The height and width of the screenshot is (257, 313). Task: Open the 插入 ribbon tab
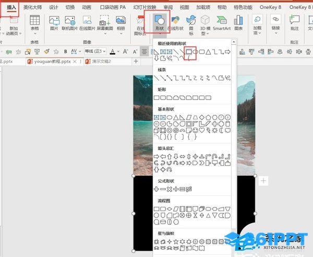[x=11, y=8]
